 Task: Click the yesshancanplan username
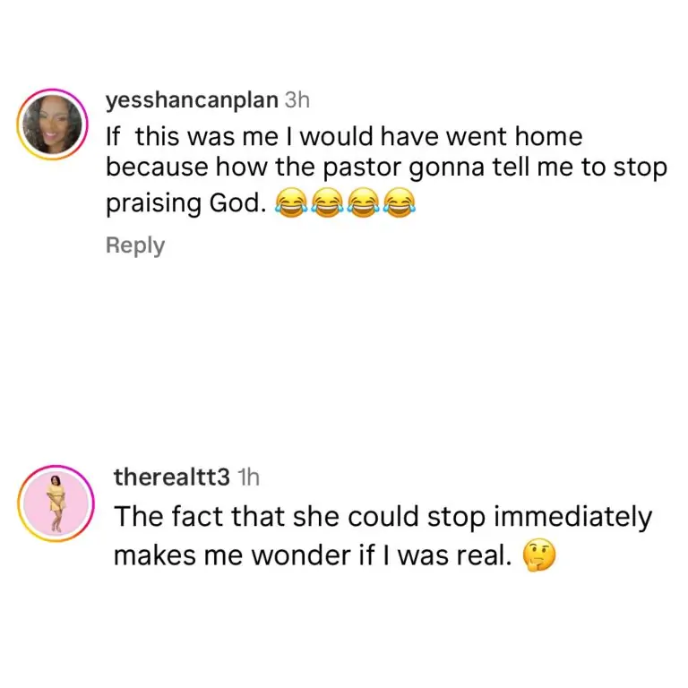[192, 101]
